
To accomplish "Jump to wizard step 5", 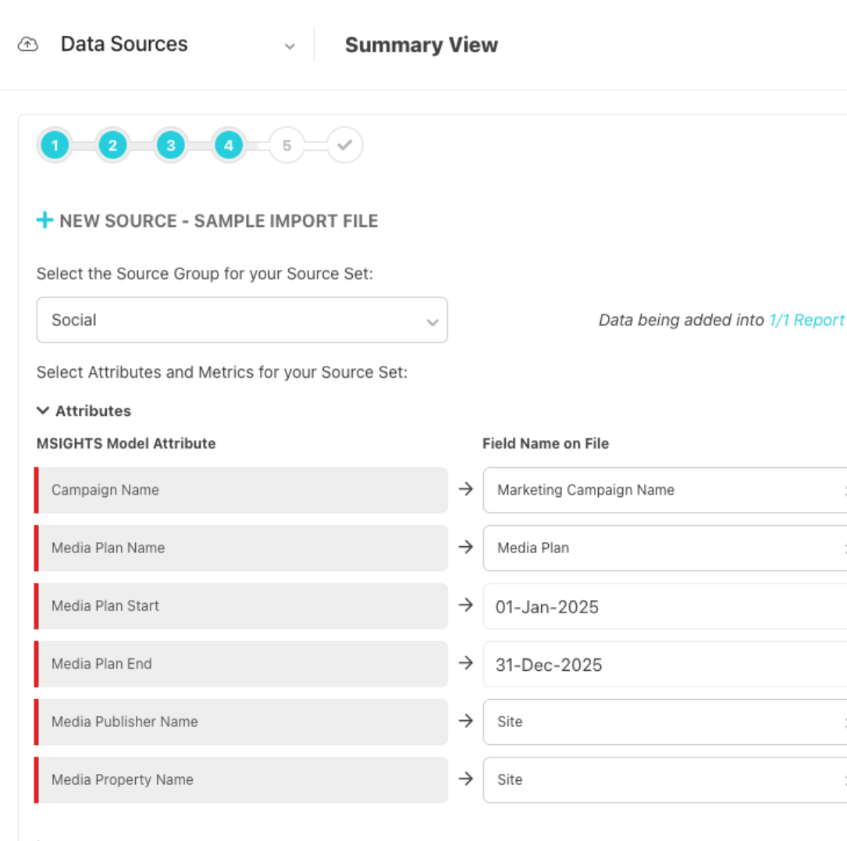I will pos(286,145).
